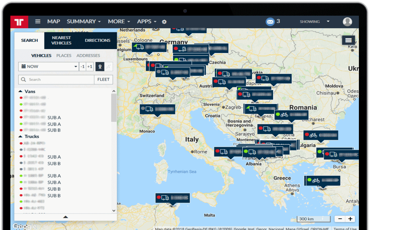The height and width of the screenshot is (230, 408).
Task: Select the PLACES sub-tab
Action: coord(64,56)
